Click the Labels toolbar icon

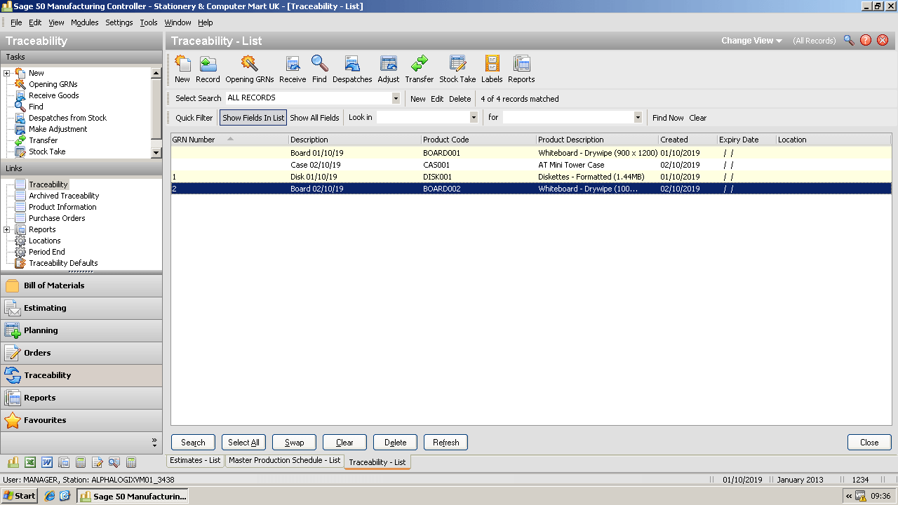(492, 69)
